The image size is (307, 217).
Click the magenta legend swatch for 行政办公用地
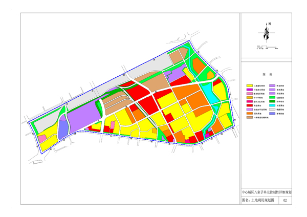pyautogui.click(x=250, y=91)
